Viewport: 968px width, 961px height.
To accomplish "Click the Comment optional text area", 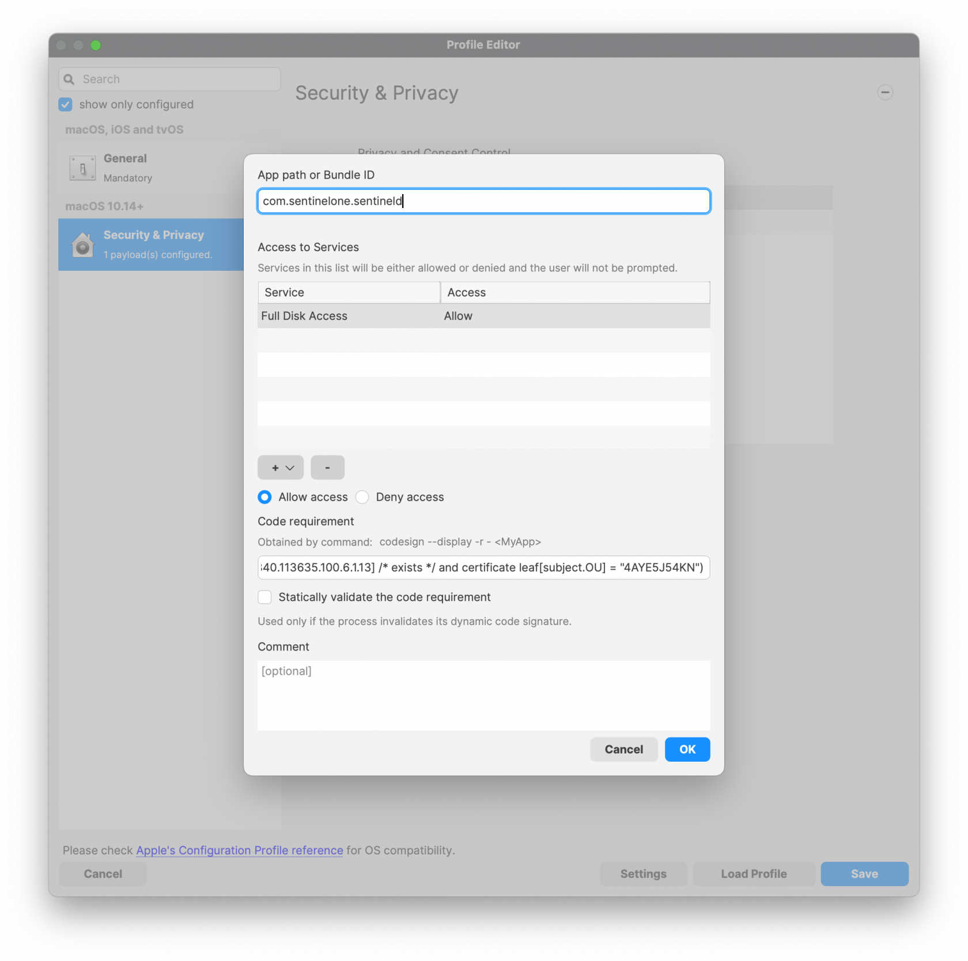I will click(483, 695).
